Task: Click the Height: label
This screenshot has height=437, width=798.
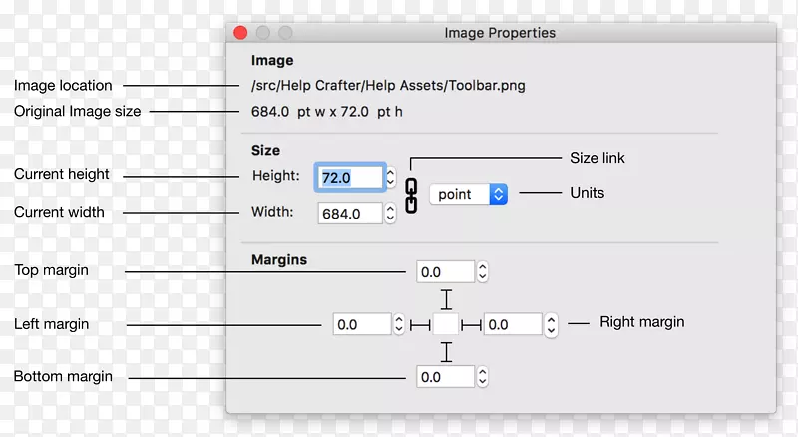Action: [x=276, y=176]
